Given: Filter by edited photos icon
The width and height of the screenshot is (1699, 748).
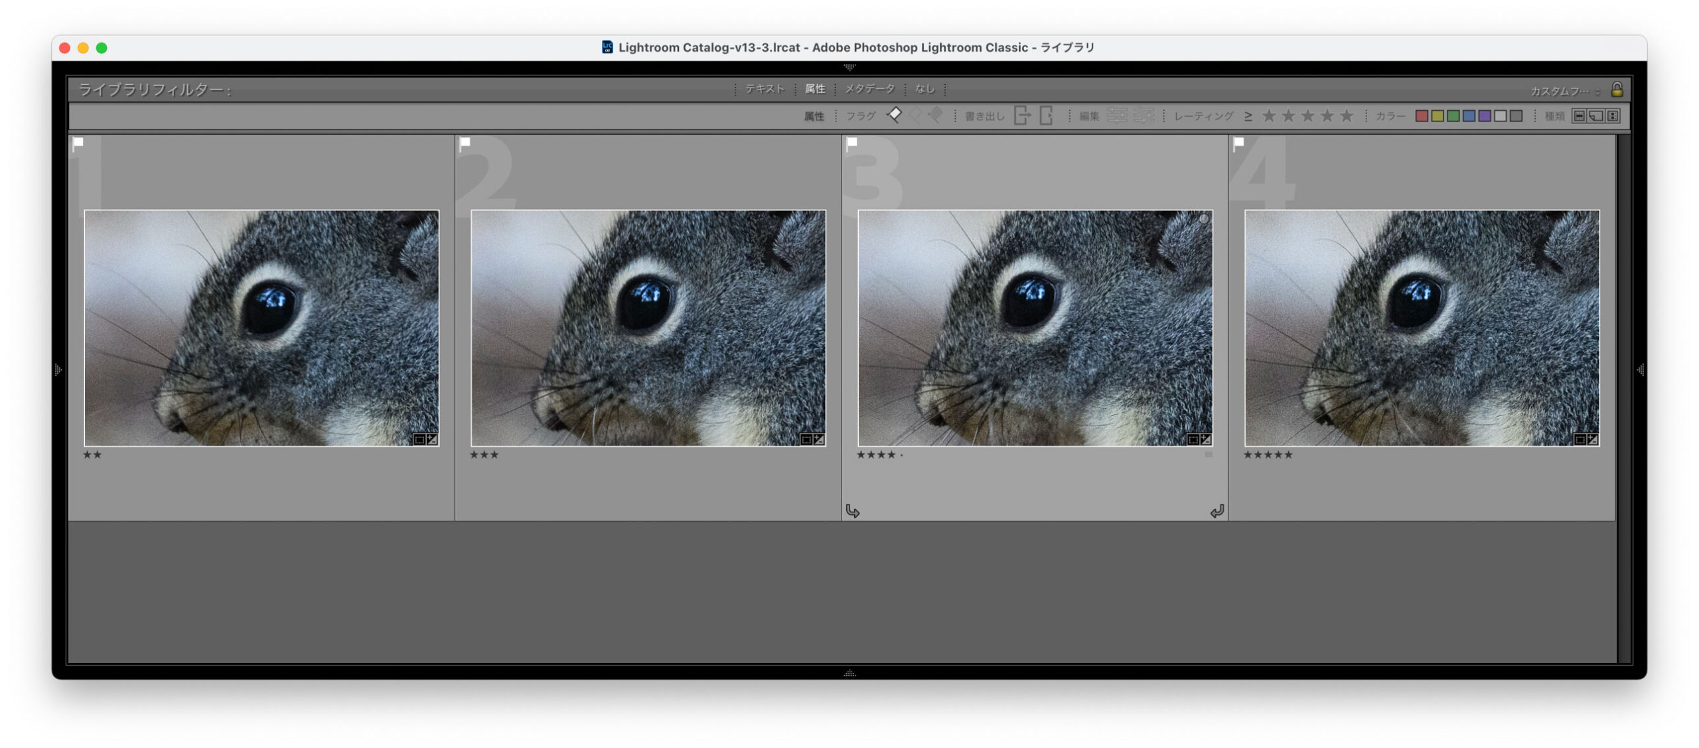Looking at the screenshot, I should [x=1117, y=115].
